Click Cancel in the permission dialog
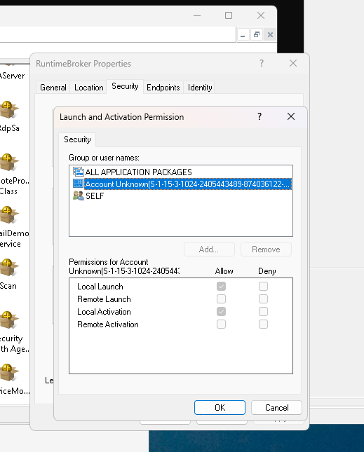The width and height of the screenshot is (364, 452). click(276, 408)
